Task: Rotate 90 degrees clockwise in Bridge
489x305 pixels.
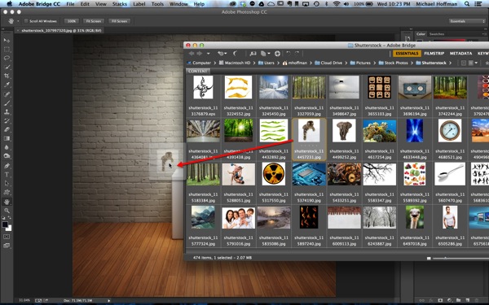Action: (297, 54)
